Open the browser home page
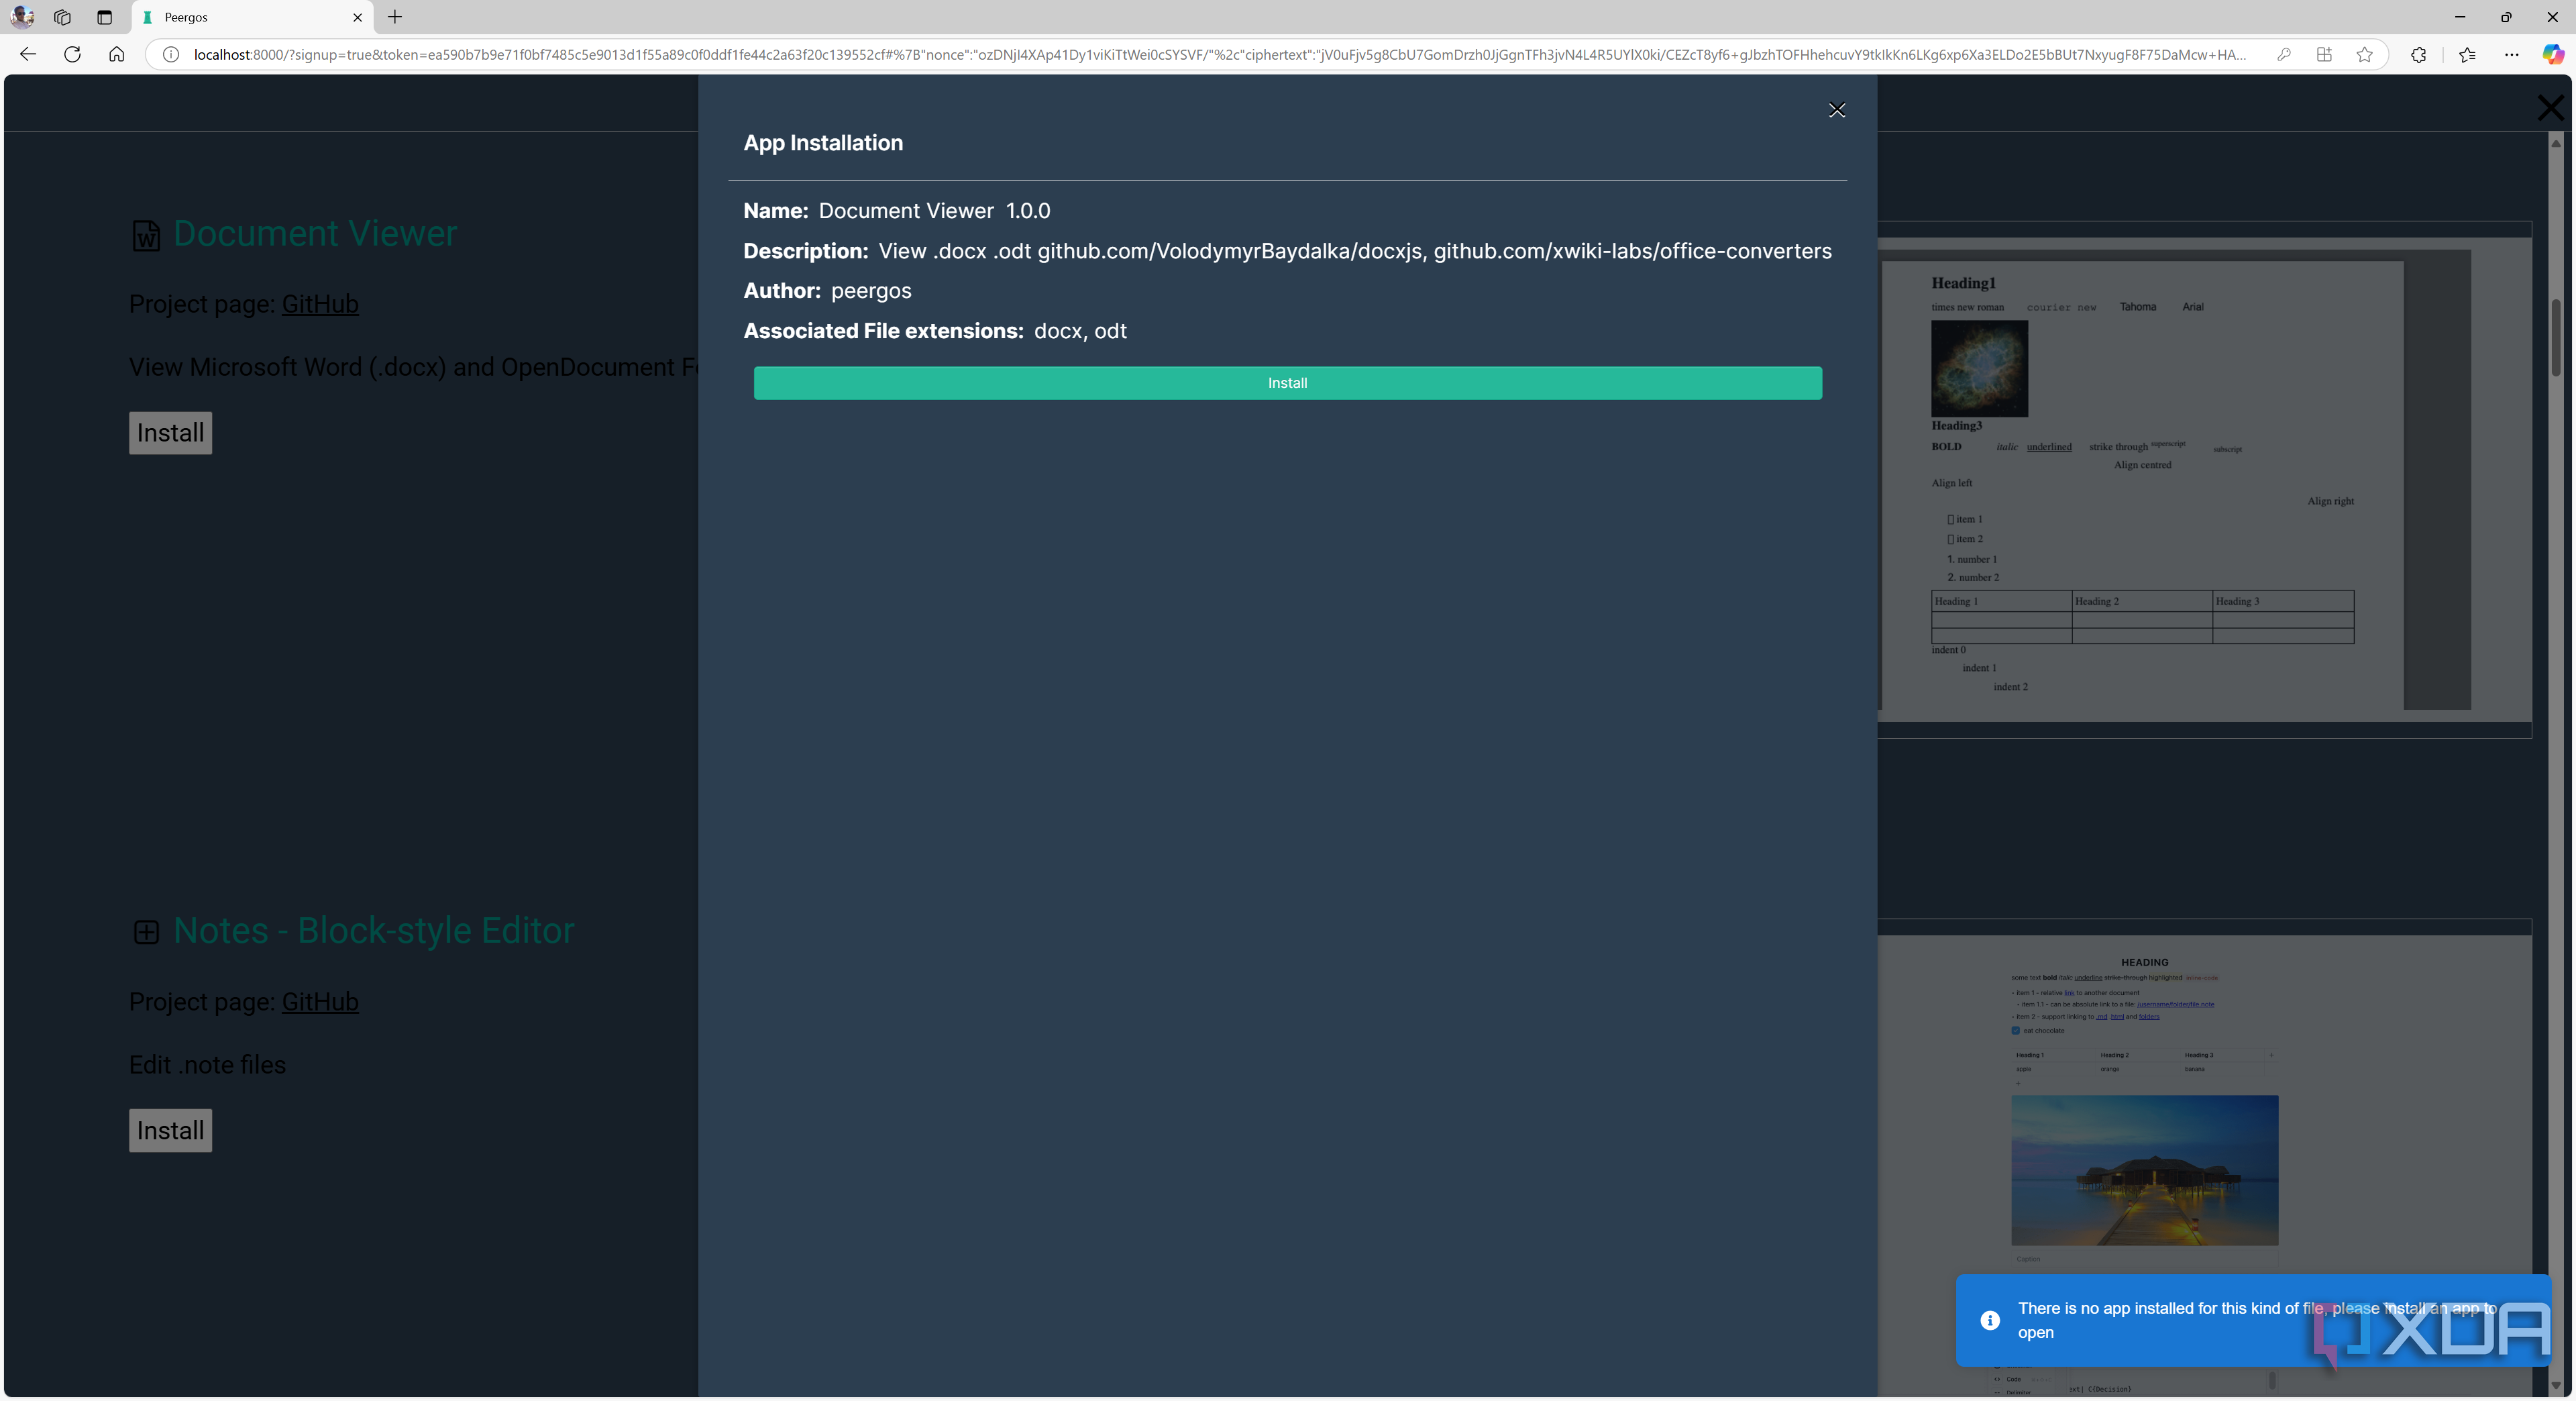 coord(116,54)
